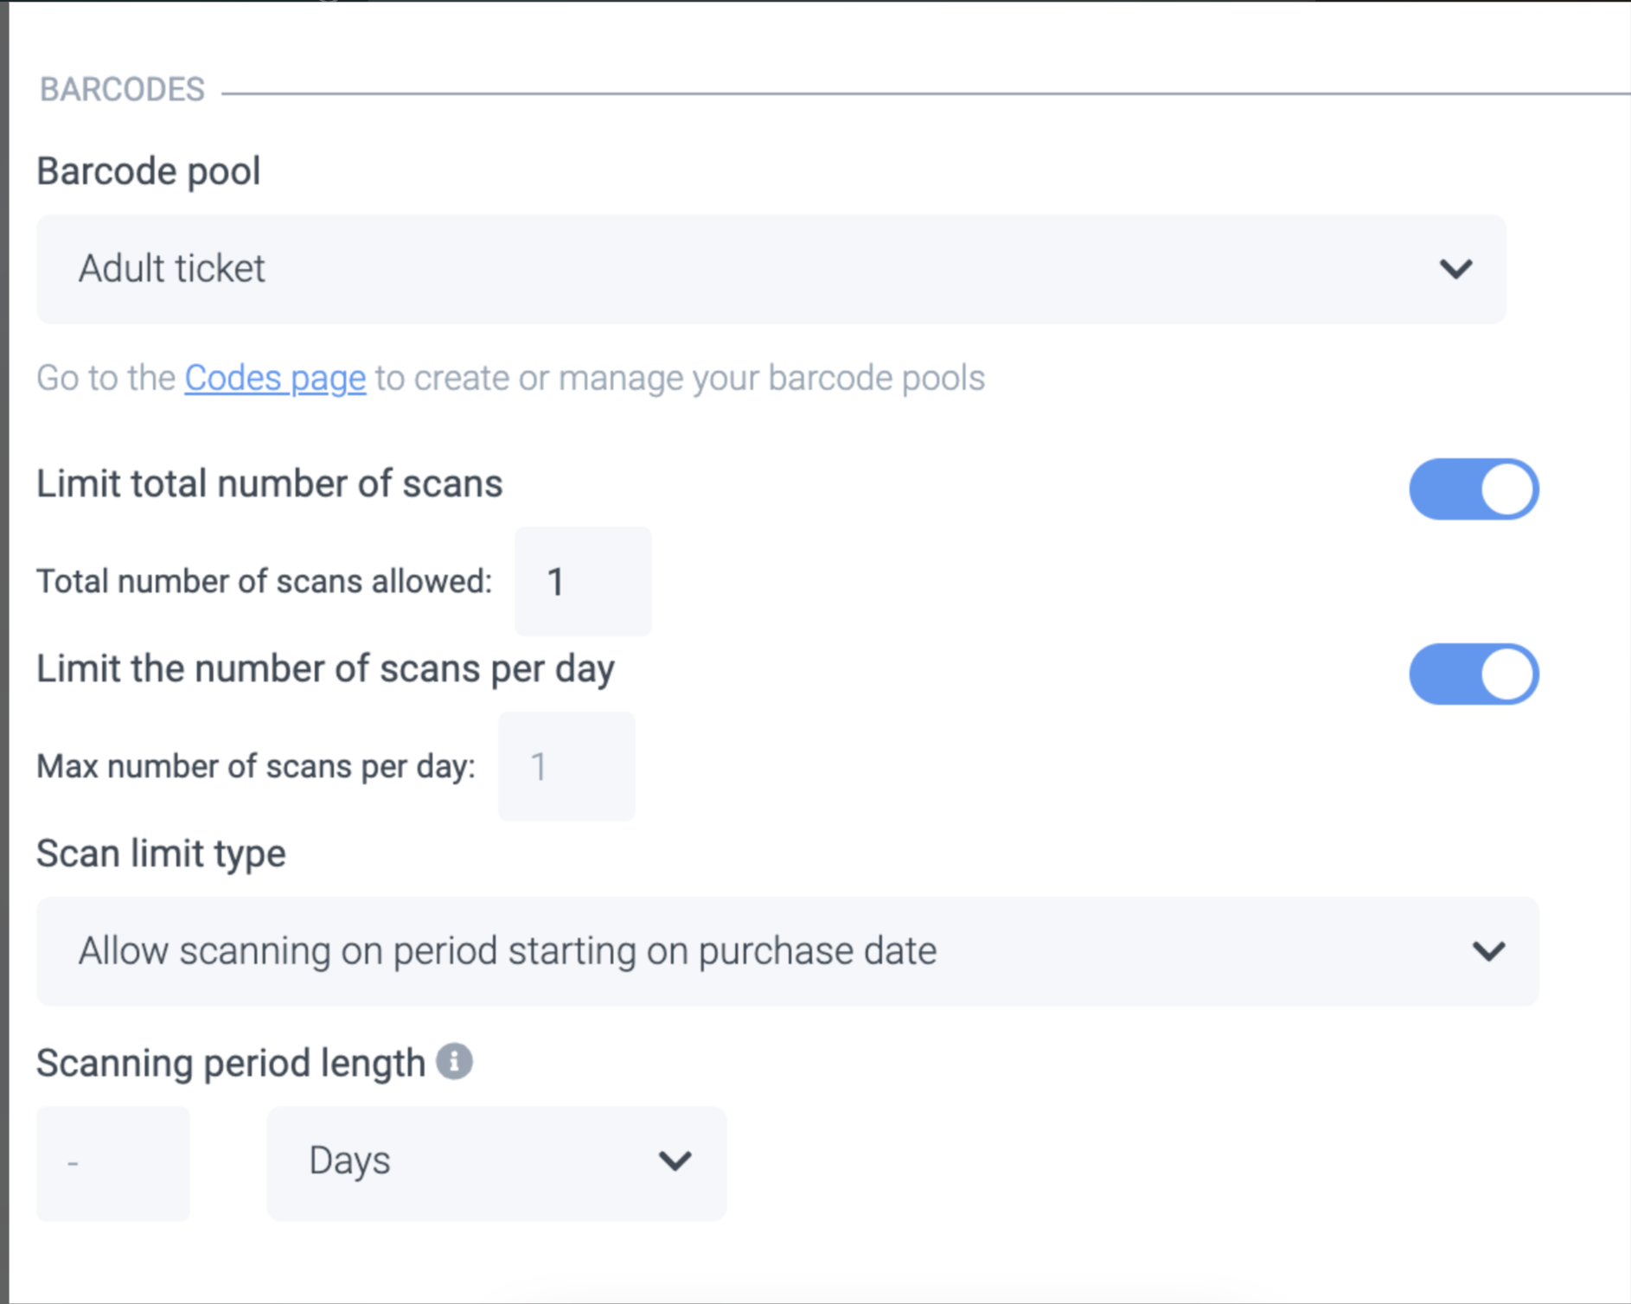Click the Scan limit type label
This screenshot has height=1304, width=1631.
161,853
